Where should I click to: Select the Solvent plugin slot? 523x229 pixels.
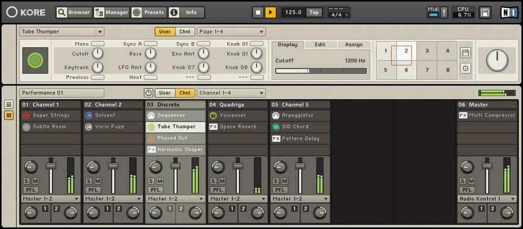pyautogui.click(x=113, y=116)
